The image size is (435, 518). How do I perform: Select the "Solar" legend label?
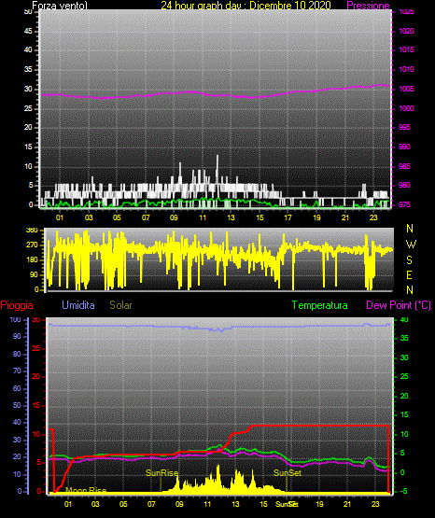[x=120, y=305]
